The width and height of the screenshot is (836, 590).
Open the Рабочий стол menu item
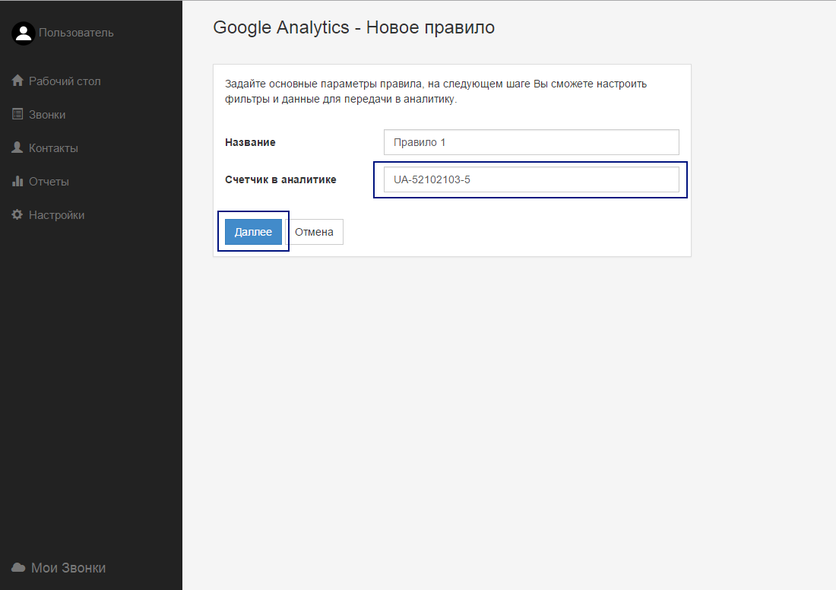click(x=65, y=81)
